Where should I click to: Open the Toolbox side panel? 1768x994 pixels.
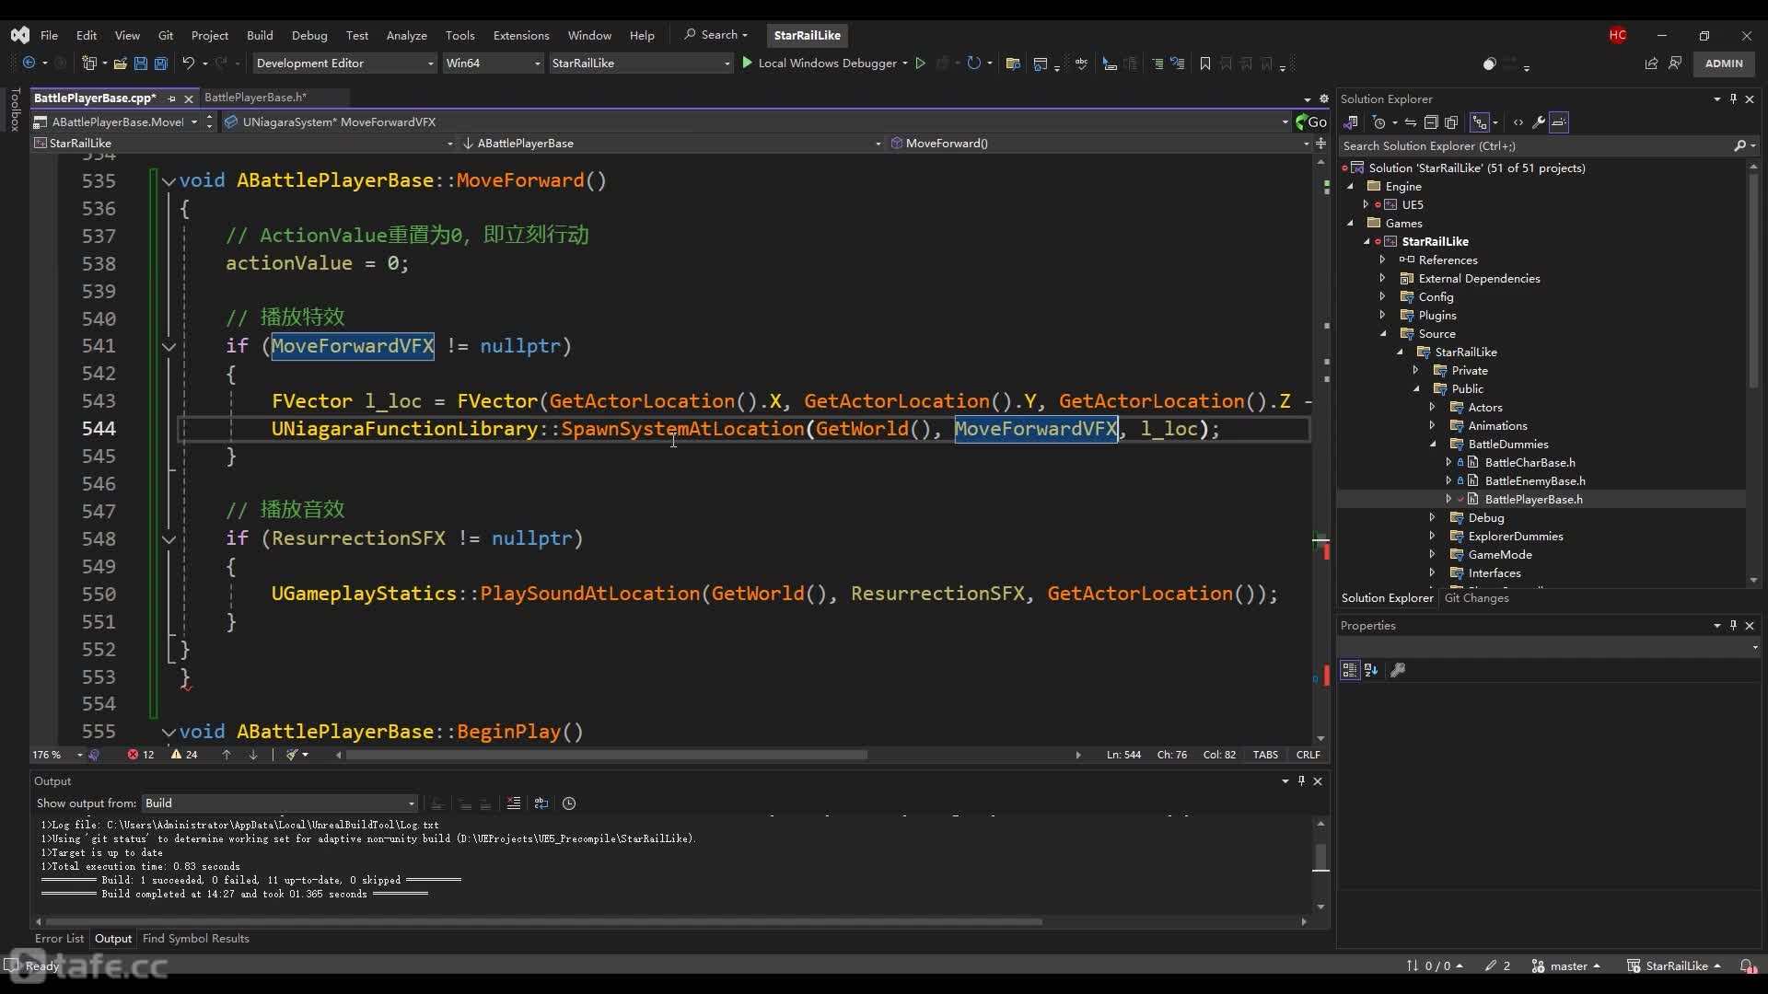click(x=15, y=110)
